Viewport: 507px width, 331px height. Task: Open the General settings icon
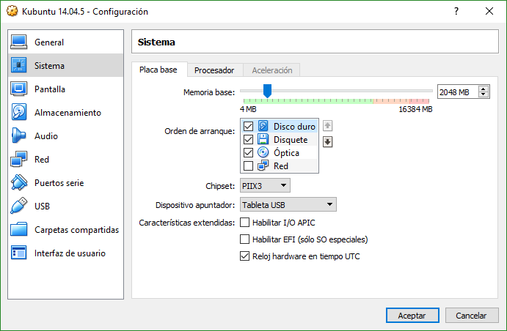19,42
